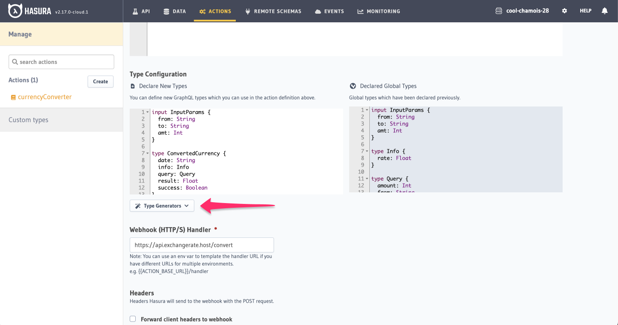Collapse the ConvertedCurrency type code fold
Image resolution: width=618 pixels, height=325 pixels.
pyautogui.click(x=146, y=153)
